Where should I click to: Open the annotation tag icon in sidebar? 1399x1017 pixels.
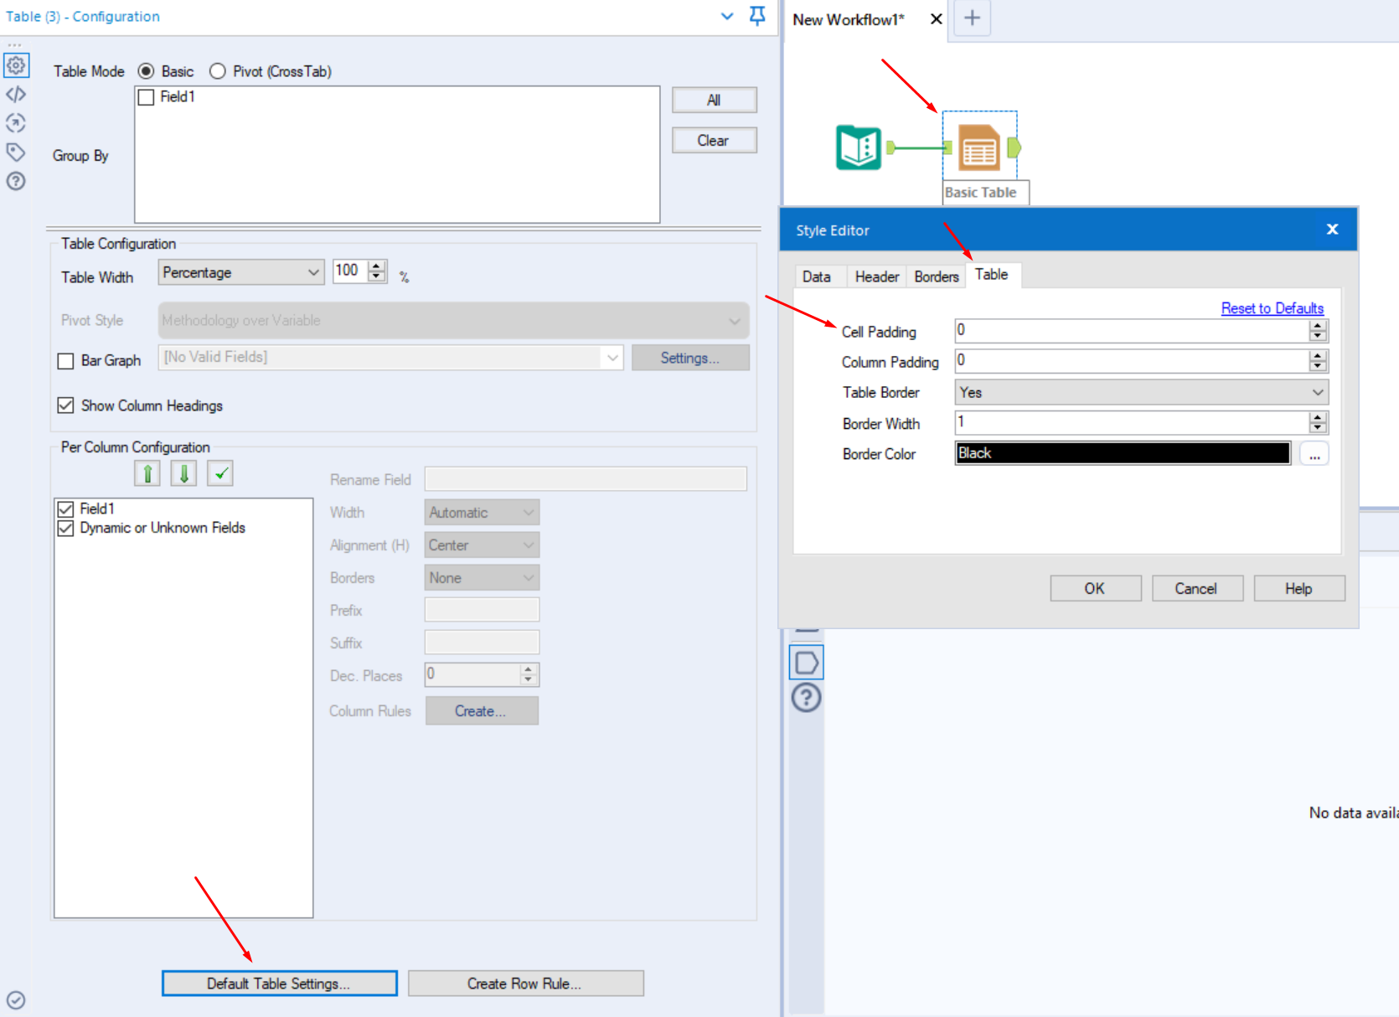pos(16,152)
